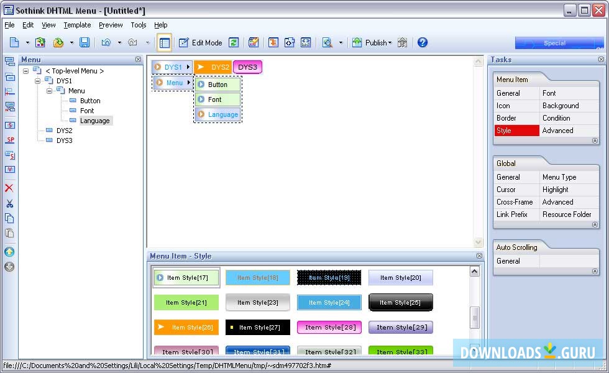Open the Highlight link under Global
Viewport: 609px width, 373px height.
pyautogui.click(x=556, y=190)
